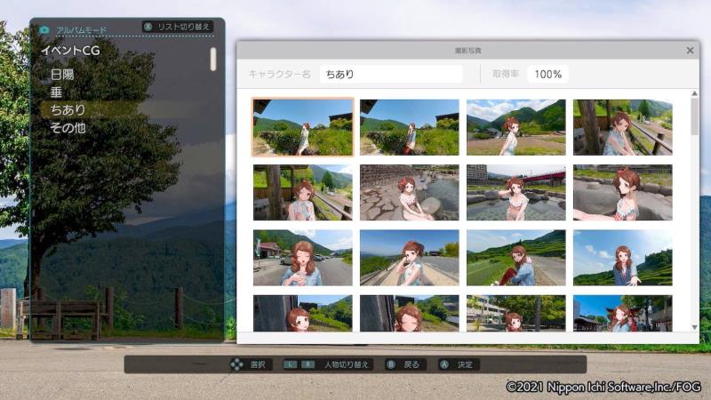Open first thumbnail in second row, shelter pillar

(303, 192)
